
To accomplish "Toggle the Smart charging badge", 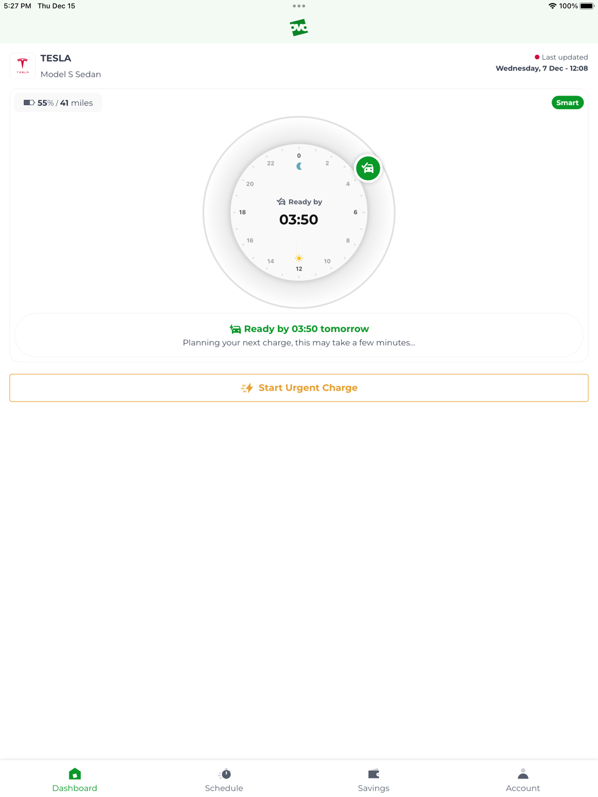I will pos(567,103).
